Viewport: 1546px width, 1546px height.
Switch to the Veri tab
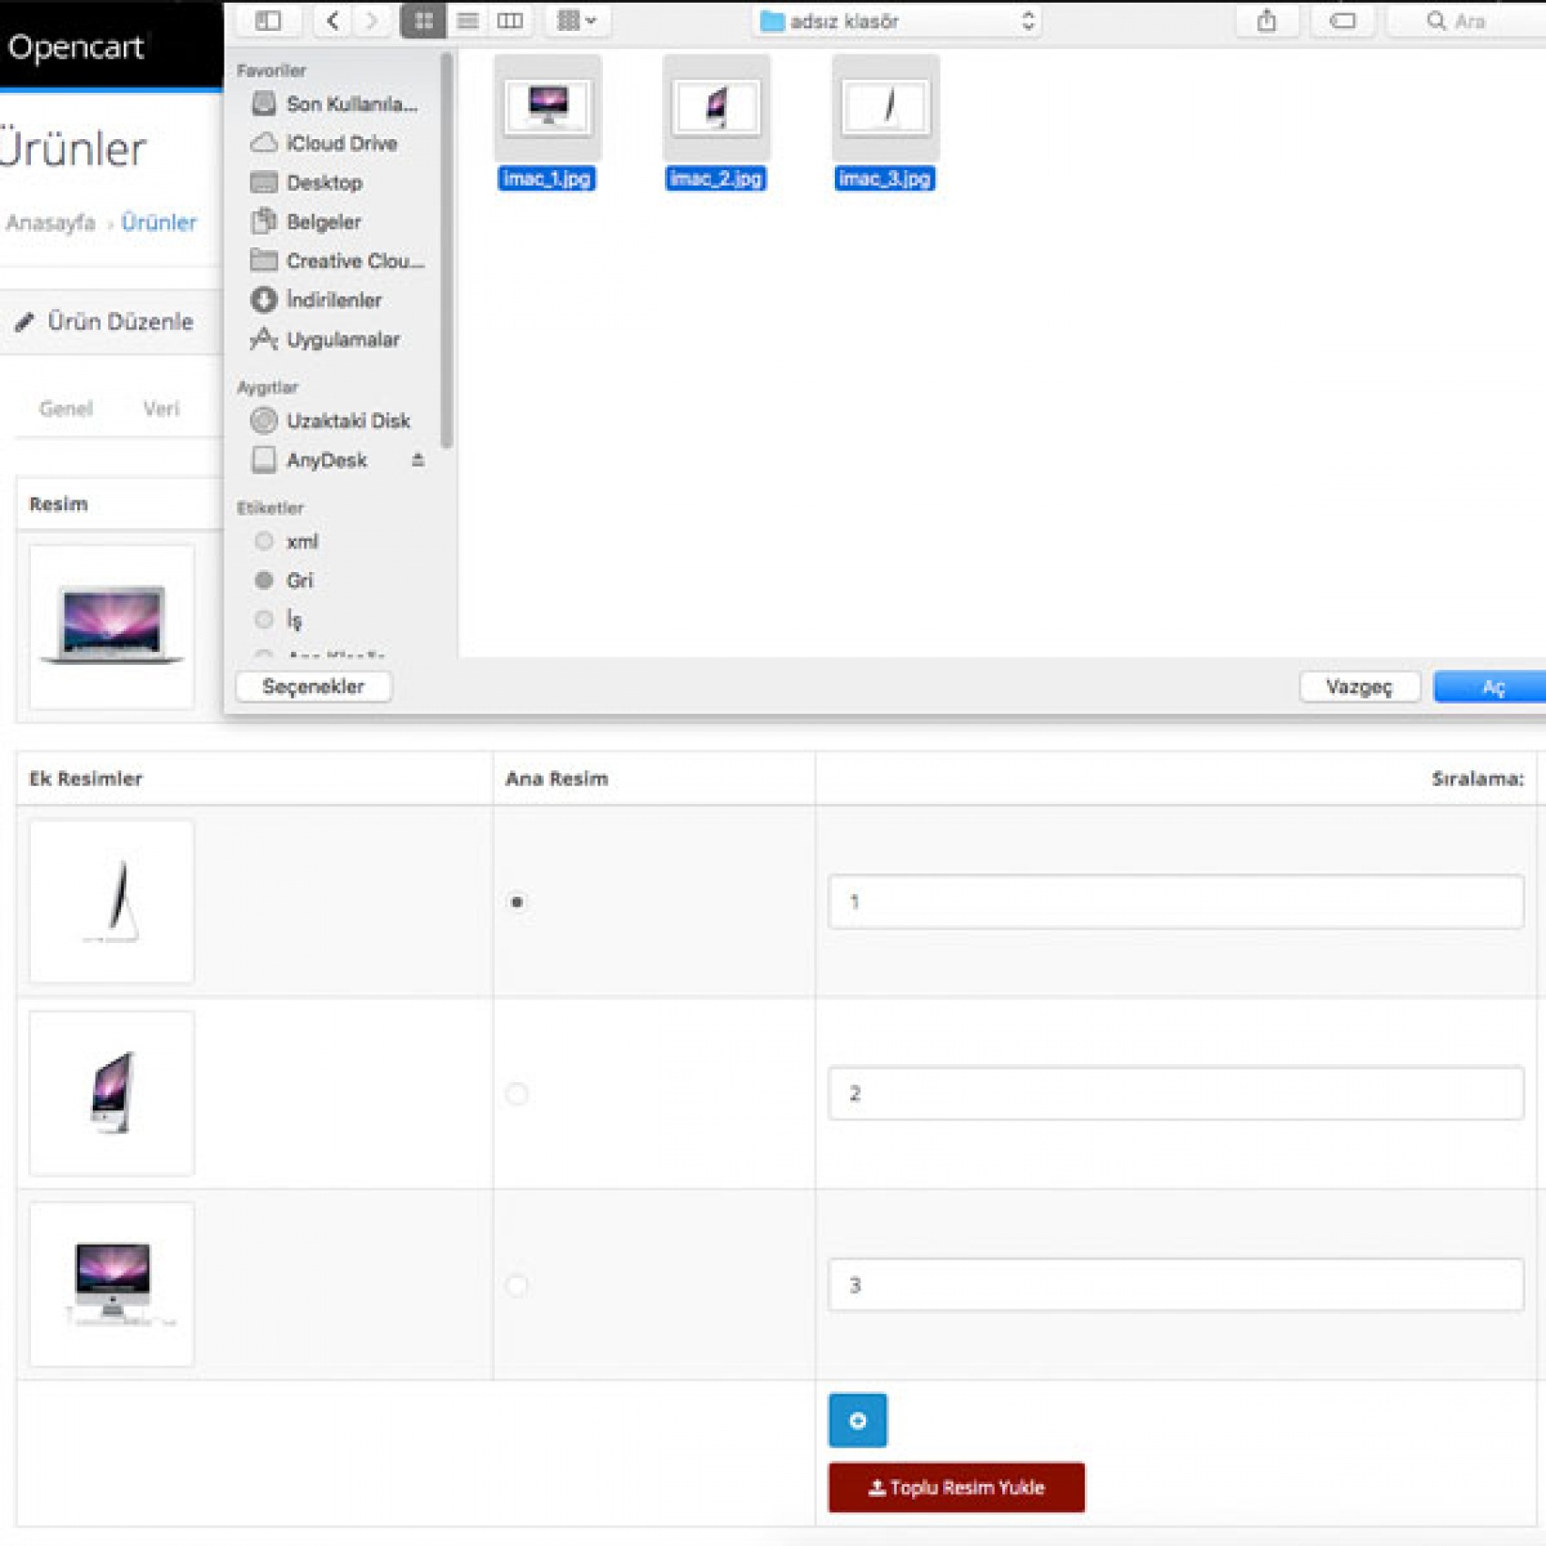point(161,408)
